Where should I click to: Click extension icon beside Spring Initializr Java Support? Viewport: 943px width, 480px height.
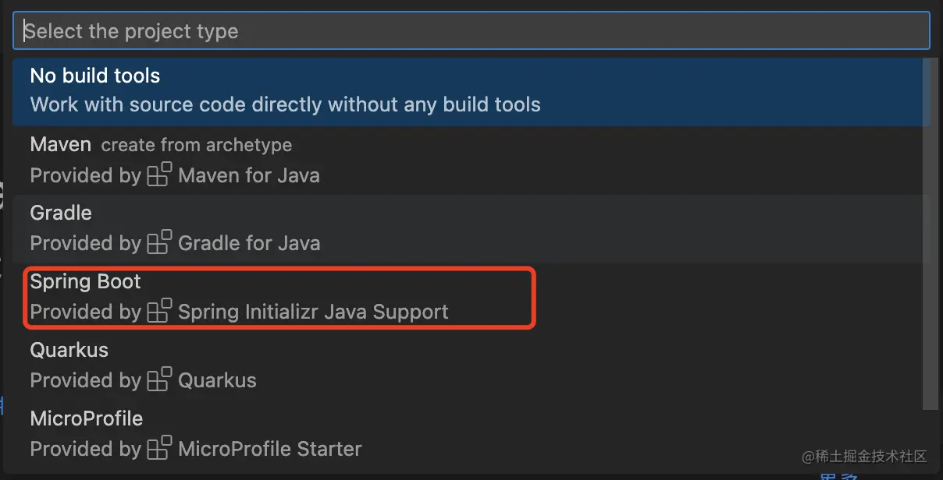point(159,311)
